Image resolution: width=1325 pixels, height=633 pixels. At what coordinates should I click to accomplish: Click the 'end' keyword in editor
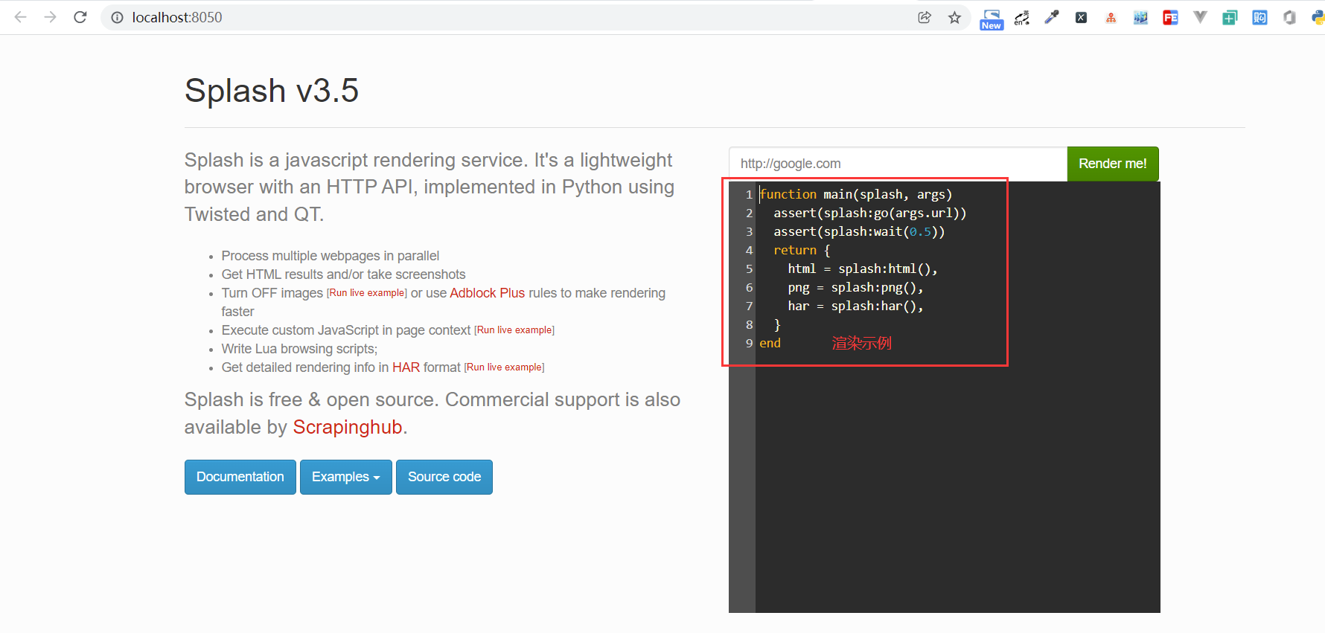point(770,343)
